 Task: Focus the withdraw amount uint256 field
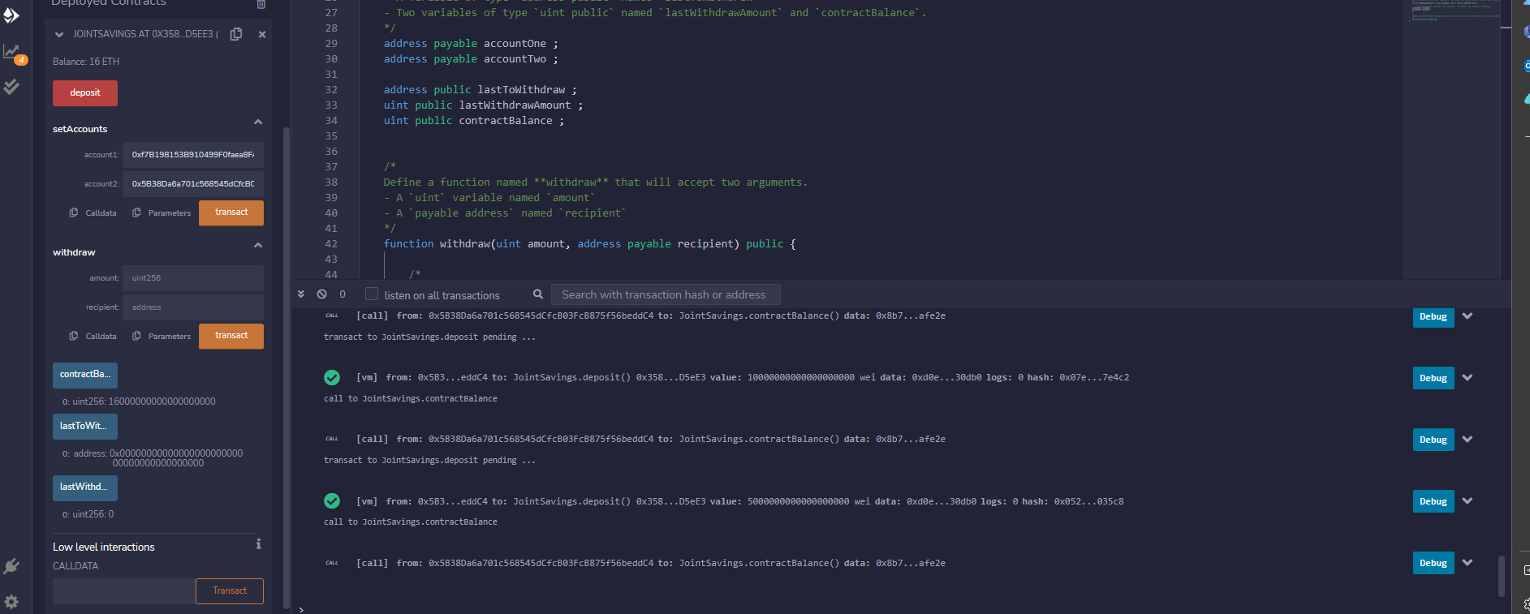pyautogui.click(x=193, y=278)
